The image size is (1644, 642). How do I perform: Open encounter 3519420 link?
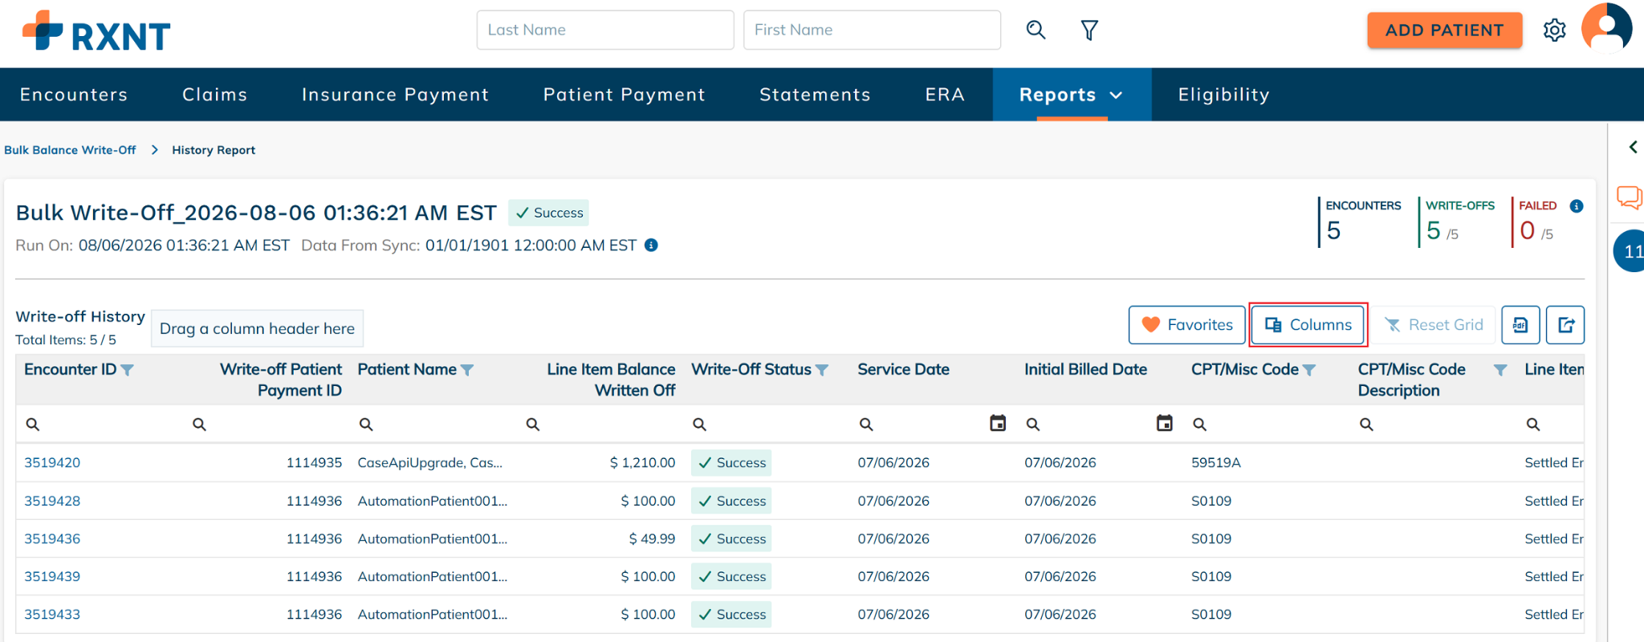[x=52, y=463]
